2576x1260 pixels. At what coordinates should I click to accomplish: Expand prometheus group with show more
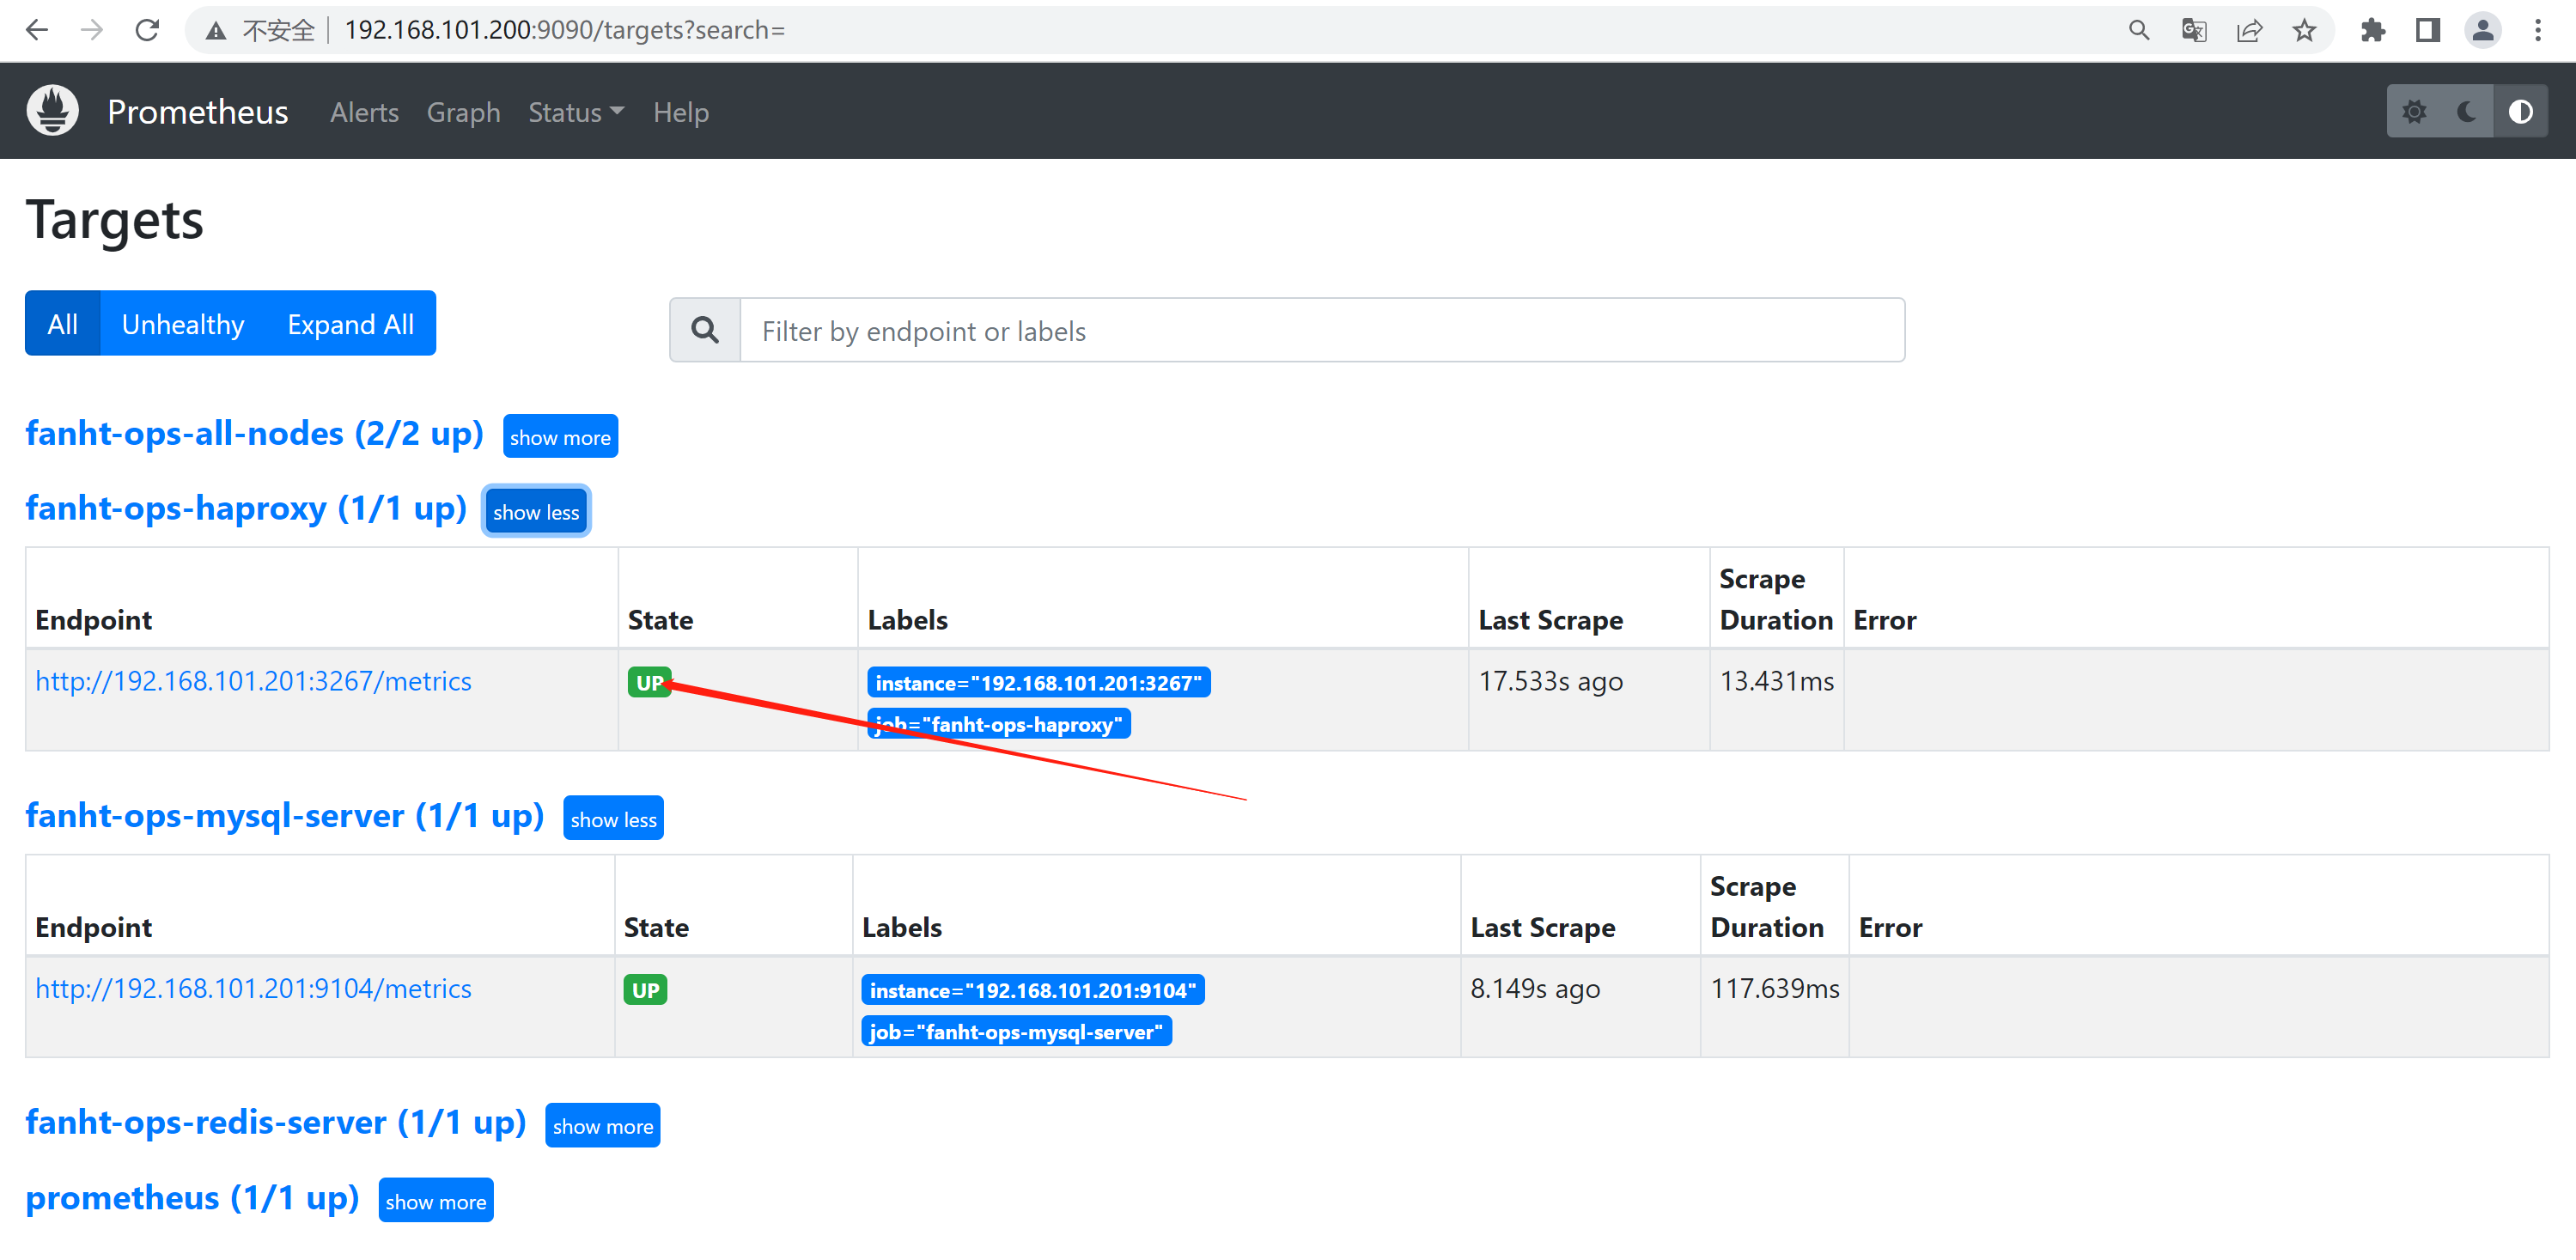click(x=436, y=1201)
